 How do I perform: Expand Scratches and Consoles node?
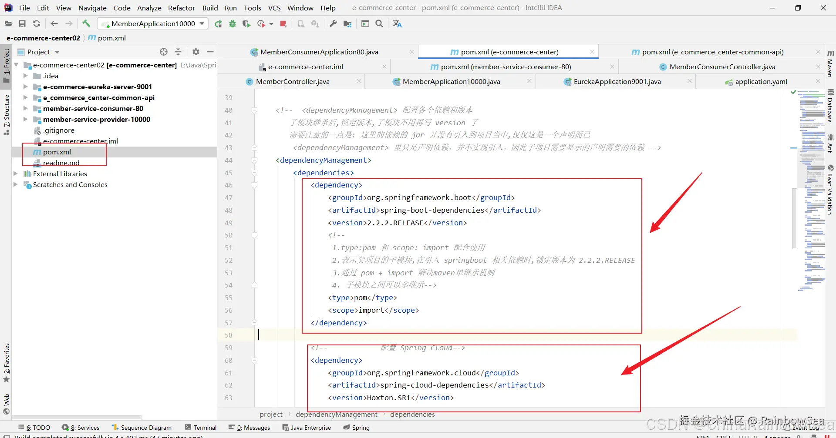tap(16, 184)
